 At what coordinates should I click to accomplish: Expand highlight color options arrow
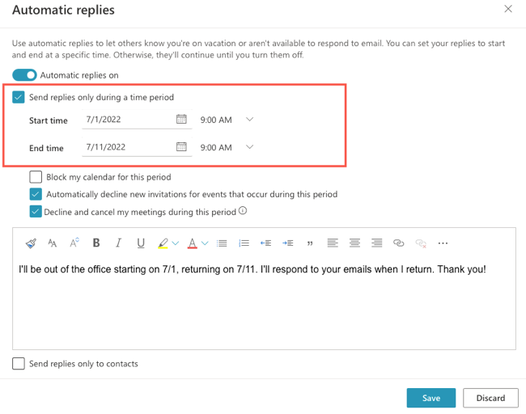tap(176, 243)
